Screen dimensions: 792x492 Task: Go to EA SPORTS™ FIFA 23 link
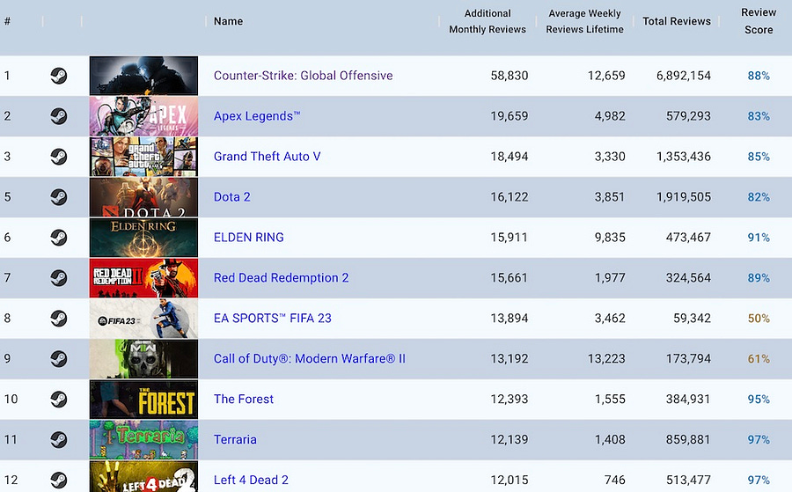click(272, 319)
